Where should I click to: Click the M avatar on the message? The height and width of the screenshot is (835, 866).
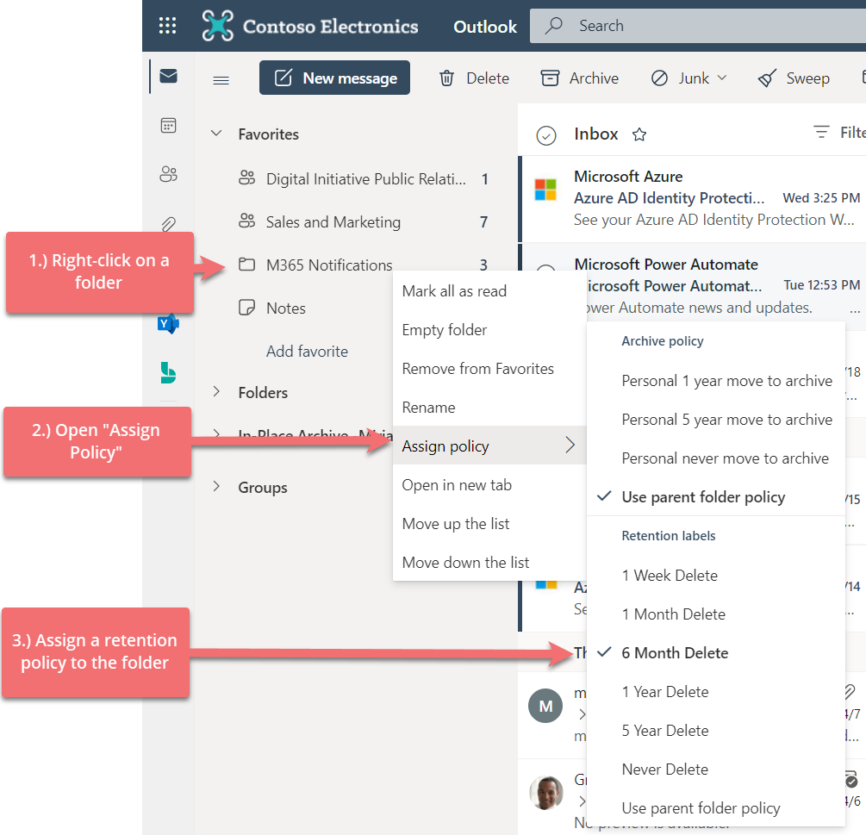tap(545, 706)
